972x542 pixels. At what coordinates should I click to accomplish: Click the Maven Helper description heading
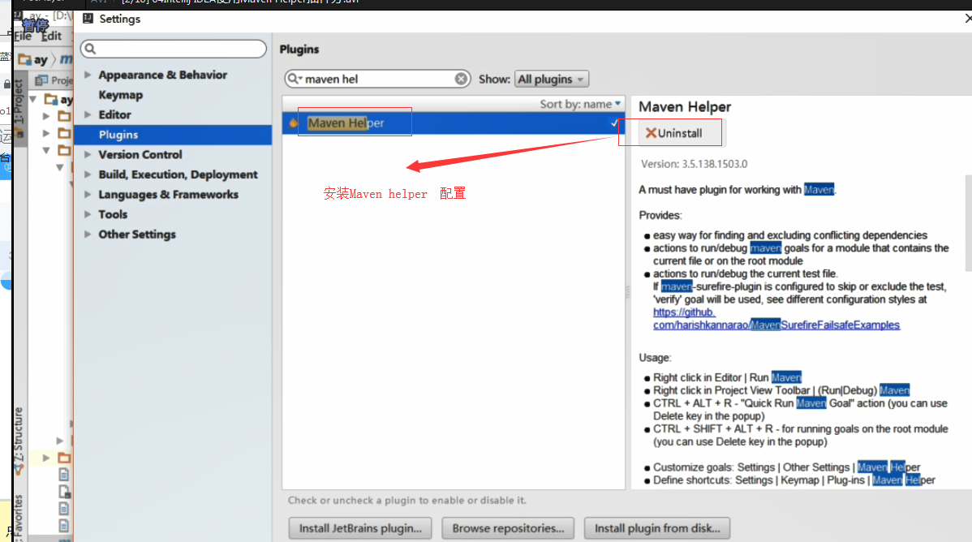click(684, 106)
